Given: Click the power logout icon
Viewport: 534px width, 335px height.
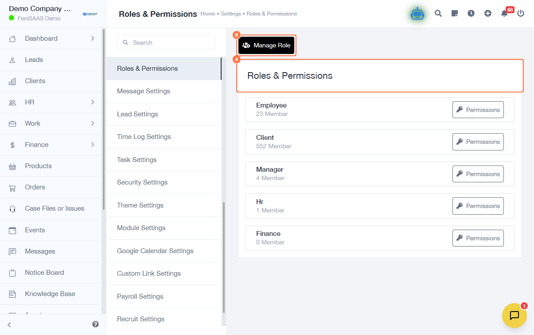Looking at the screenshot, I should click(521, 13).
